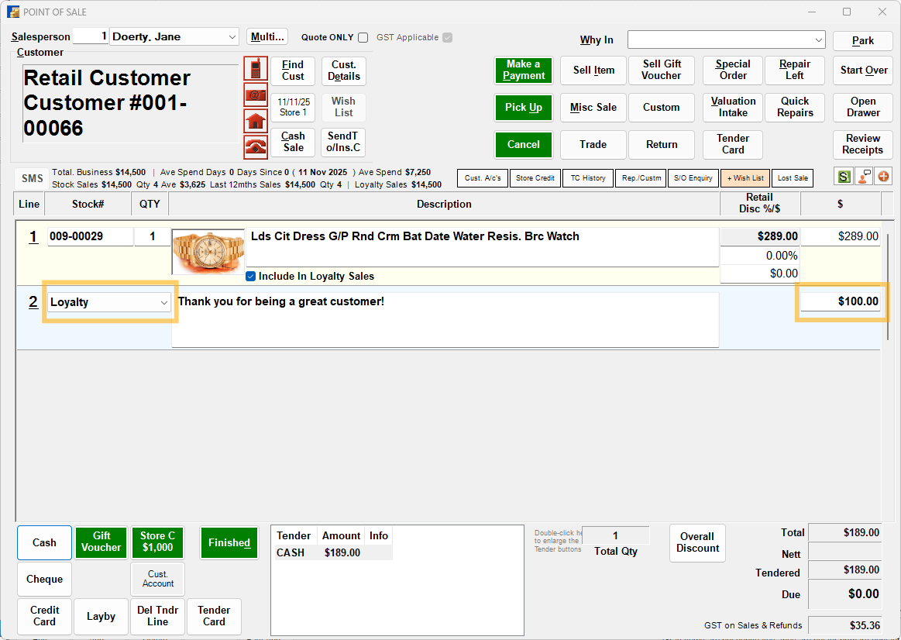Open the Loyalty line type dropdown
901x640 pixels.
coord(163,303)
